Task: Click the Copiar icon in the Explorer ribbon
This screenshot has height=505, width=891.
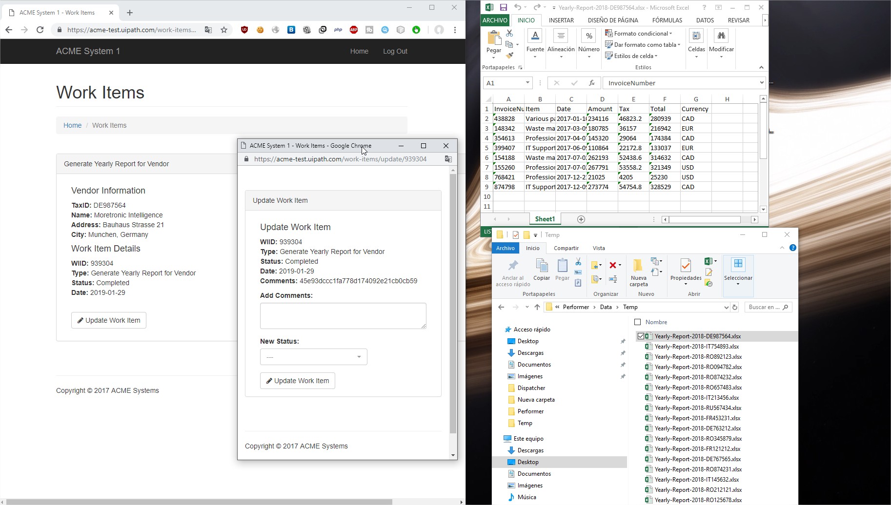Action: click(542, 266)
